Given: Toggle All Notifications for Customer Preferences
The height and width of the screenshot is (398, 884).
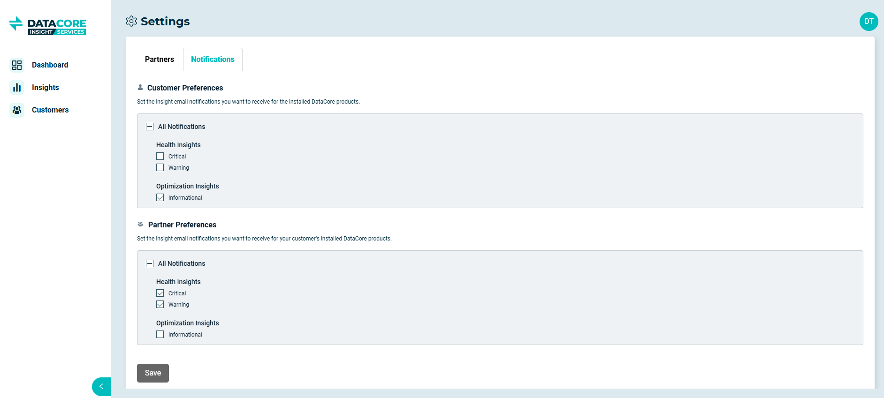Looking at the screenshot, I should tap(150, 127).
